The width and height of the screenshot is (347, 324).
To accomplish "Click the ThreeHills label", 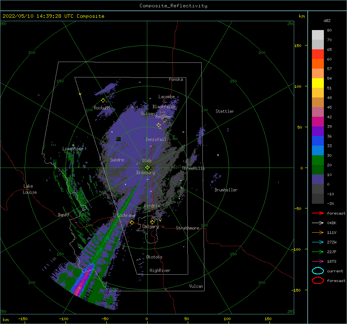I will click(x=193, y=168).
